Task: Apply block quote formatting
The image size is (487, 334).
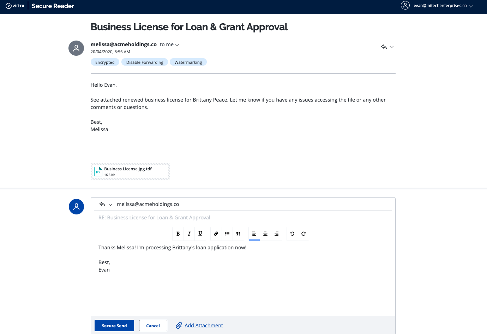Action: [238, 233]
